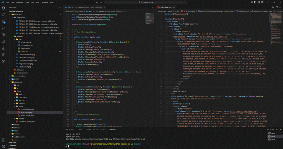Viewport: 283px width, 149px height.
Task: Open the Explorer panel's more actions menu
Action: point(60,7)
